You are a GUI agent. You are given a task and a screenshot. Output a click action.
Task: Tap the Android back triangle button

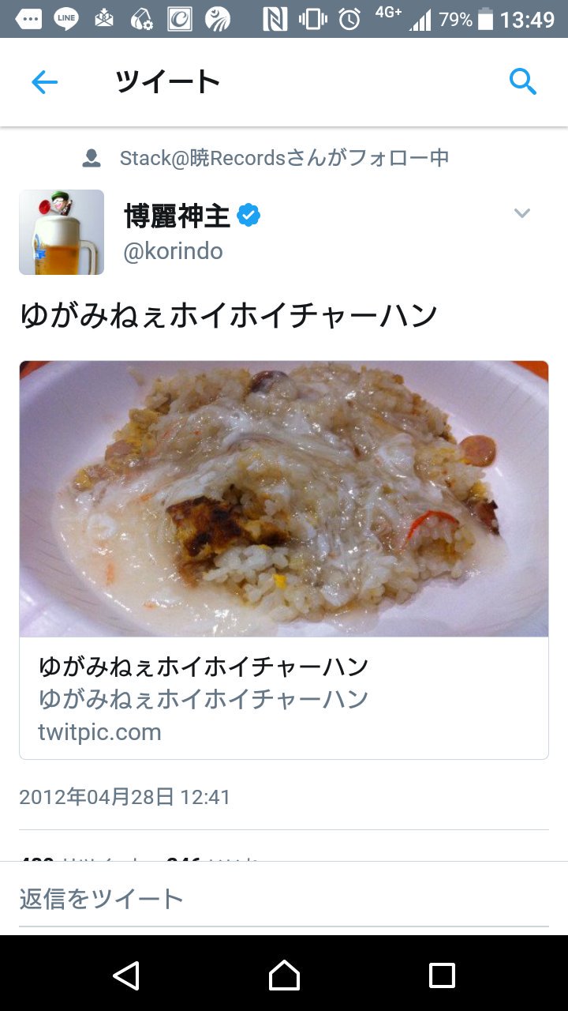(x=126, y=975)
